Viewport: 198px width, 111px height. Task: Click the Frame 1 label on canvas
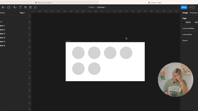68,41
